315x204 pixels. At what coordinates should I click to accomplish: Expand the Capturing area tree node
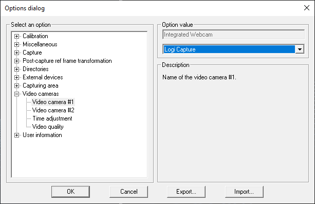pyautogui.click(x=16, y=86)
